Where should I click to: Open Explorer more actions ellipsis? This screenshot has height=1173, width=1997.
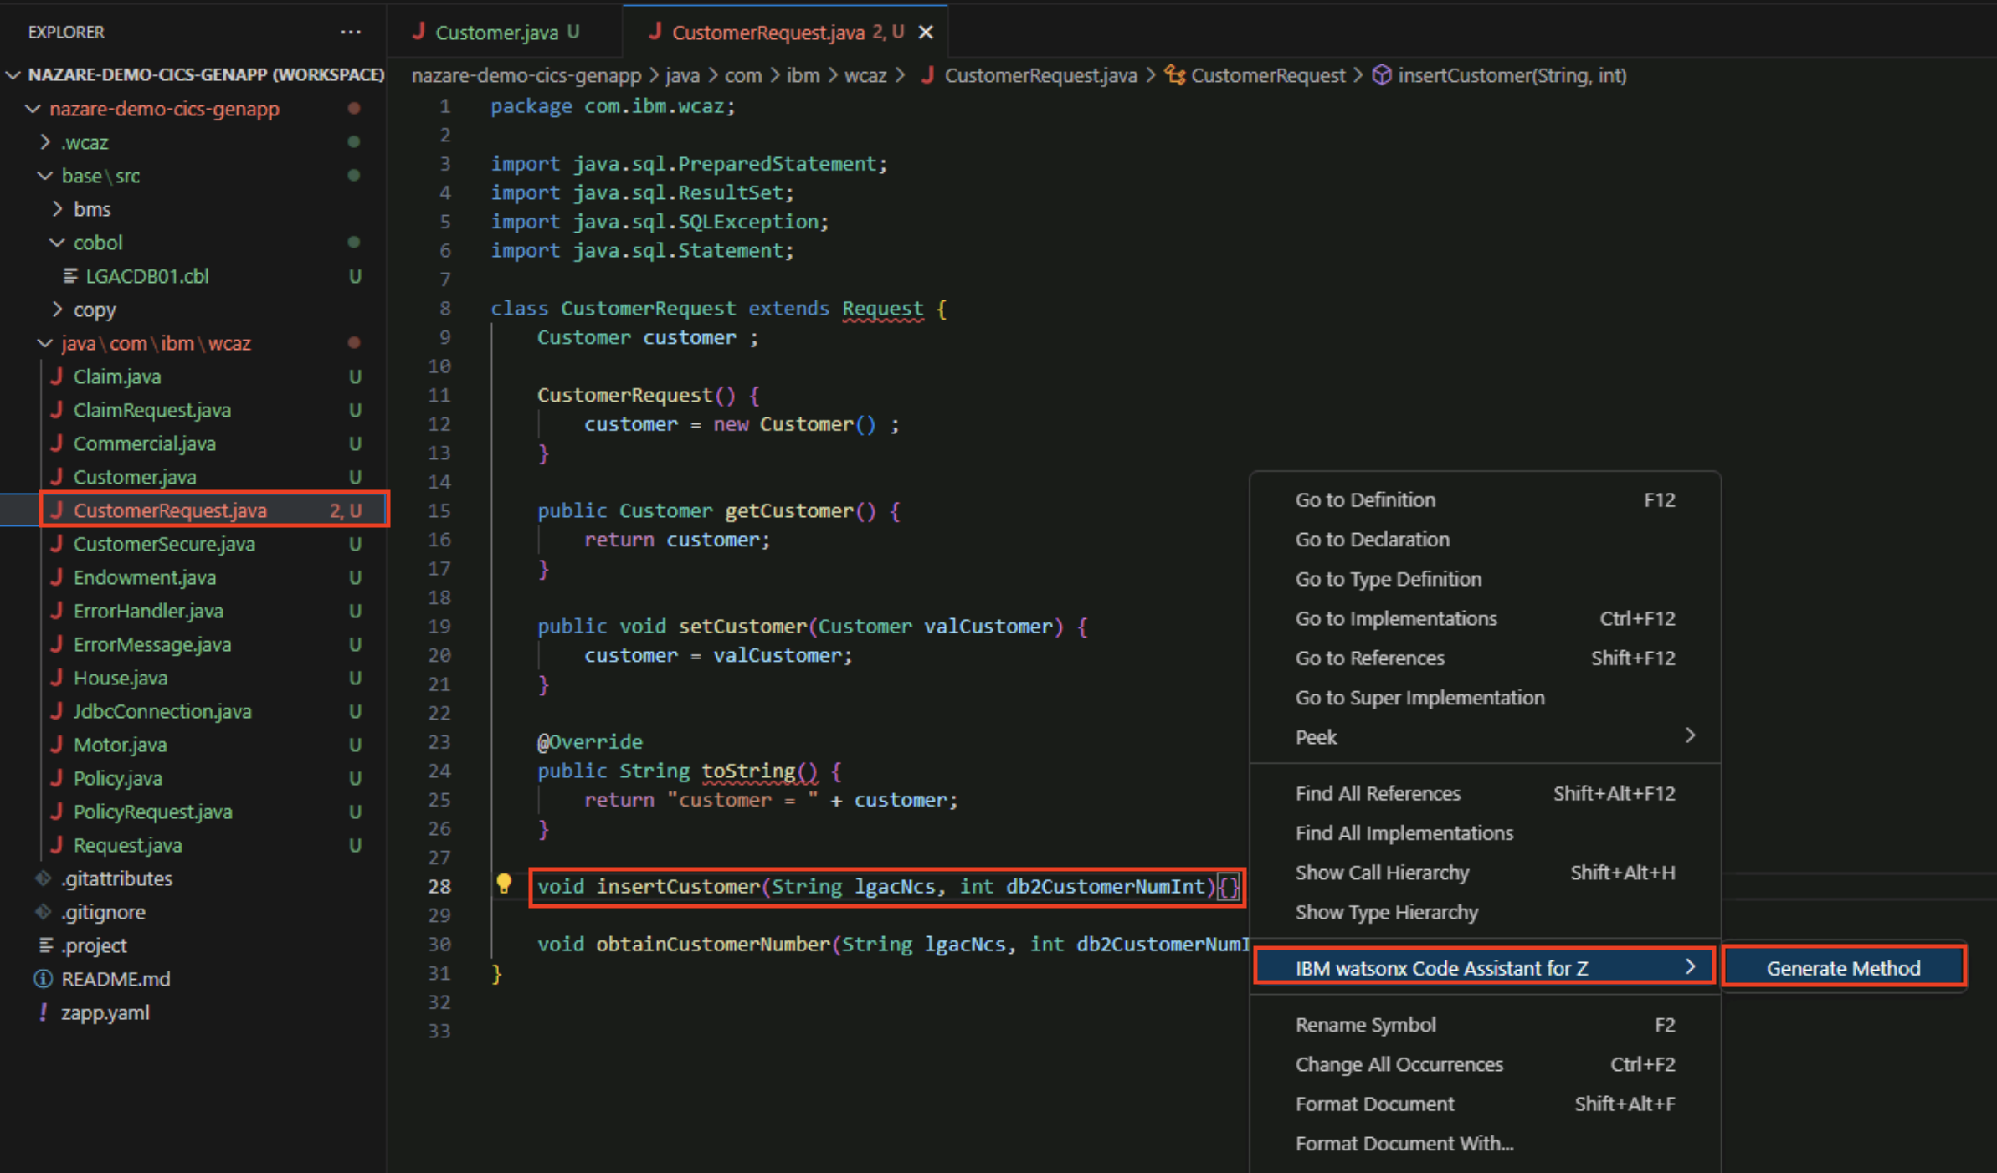pos(351,32)
